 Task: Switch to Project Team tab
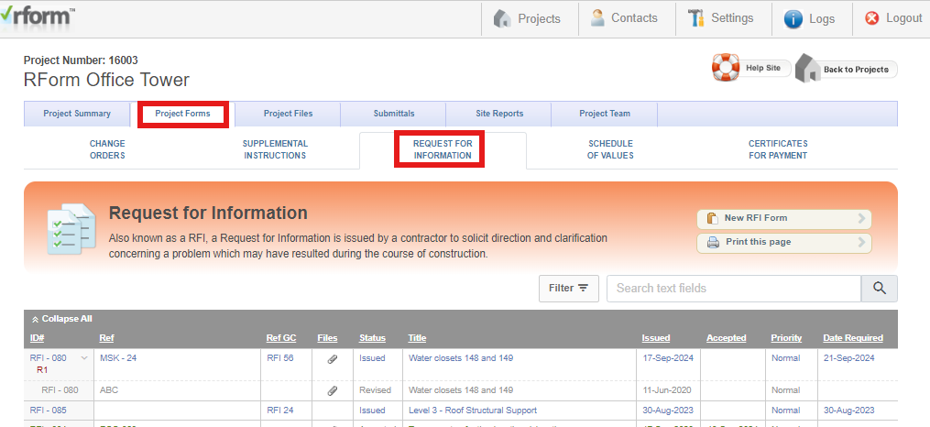click(x=605, y=114)
